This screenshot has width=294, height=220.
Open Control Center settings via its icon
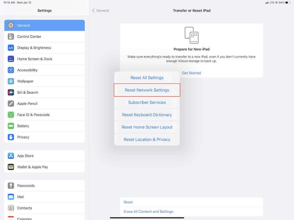point(11,36)
